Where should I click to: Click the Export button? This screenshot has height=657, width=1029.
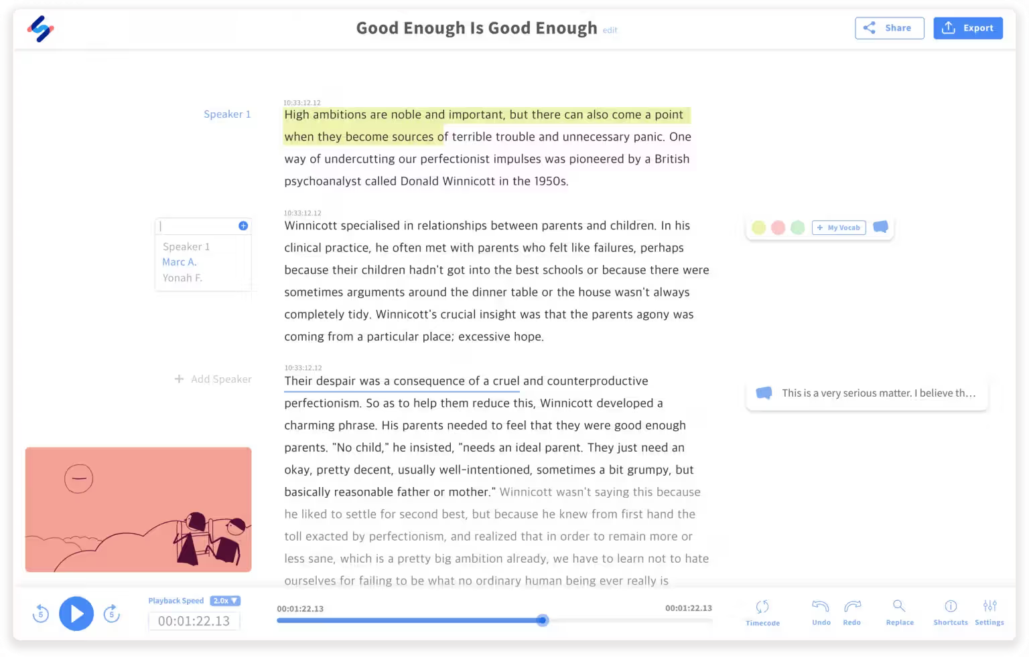pos(967,27)
